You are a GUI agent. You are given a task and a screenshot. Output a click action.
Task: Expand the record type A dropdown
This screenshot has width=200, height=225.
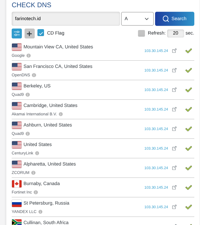137,19
